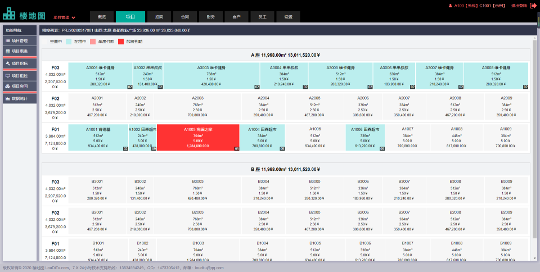This screenshot has width=540, height=272.
Task: Click the 项目房间 cubes icon in sidebar
Action: pyautogui.click(x=8, y=86)
